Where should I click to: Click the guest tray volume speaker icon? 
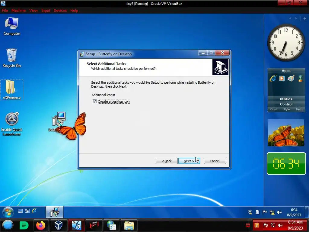(x=279, y=212)
